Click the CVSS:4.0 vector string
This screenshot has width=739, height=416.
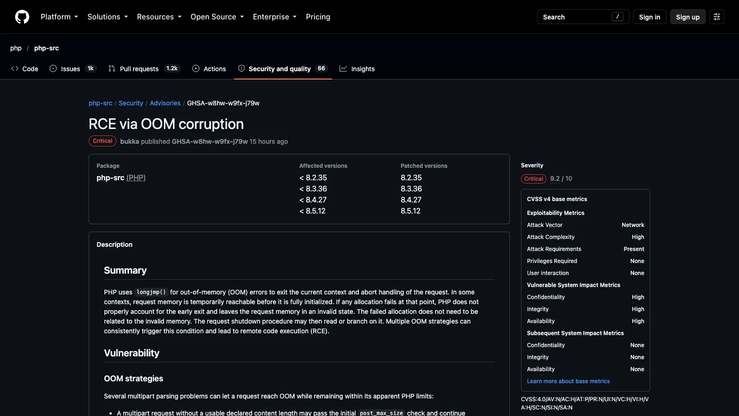click(x=585, y=404)
